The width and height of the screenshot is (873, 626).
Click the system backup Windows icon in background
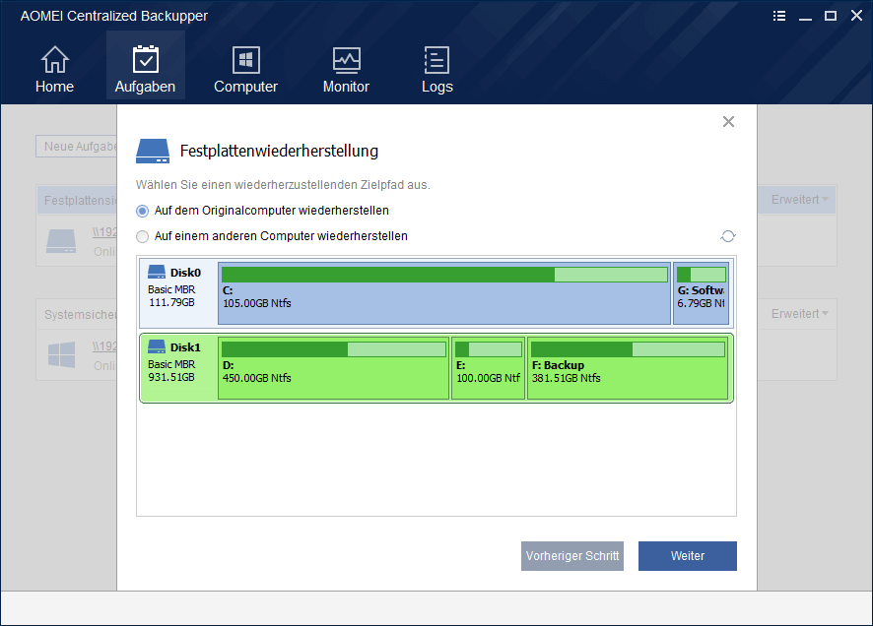point(61,354)
